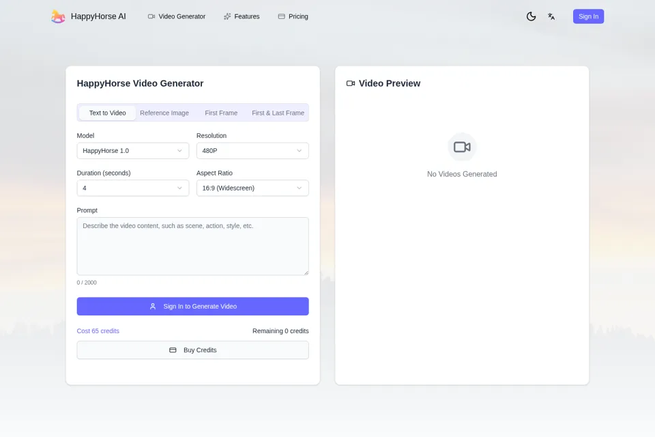The height and width of the screenshot is (437, 655).
Task: Open the Pricing nav item
Action: pos(293,16)
